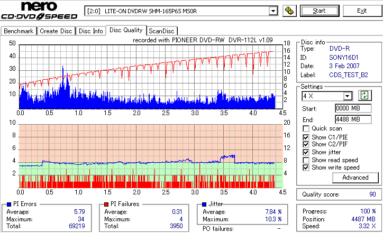Enable Show read speed checkbox
The width and height of the screenshot is (383, 233).
pyautogui.click(x=306, y=160)
